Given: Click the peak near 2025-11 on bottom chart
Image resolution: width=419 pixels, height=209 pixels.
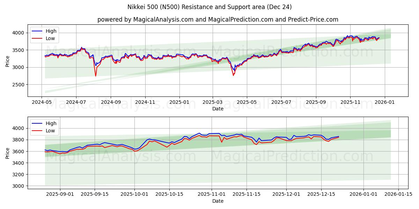Looking at the screenshot, I should pyautogui.click(x=199, y=133).
